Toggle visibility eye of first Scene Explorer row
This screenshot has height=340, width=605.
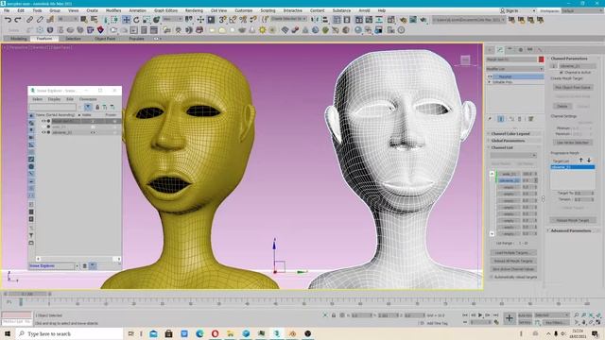coord(43,121)
